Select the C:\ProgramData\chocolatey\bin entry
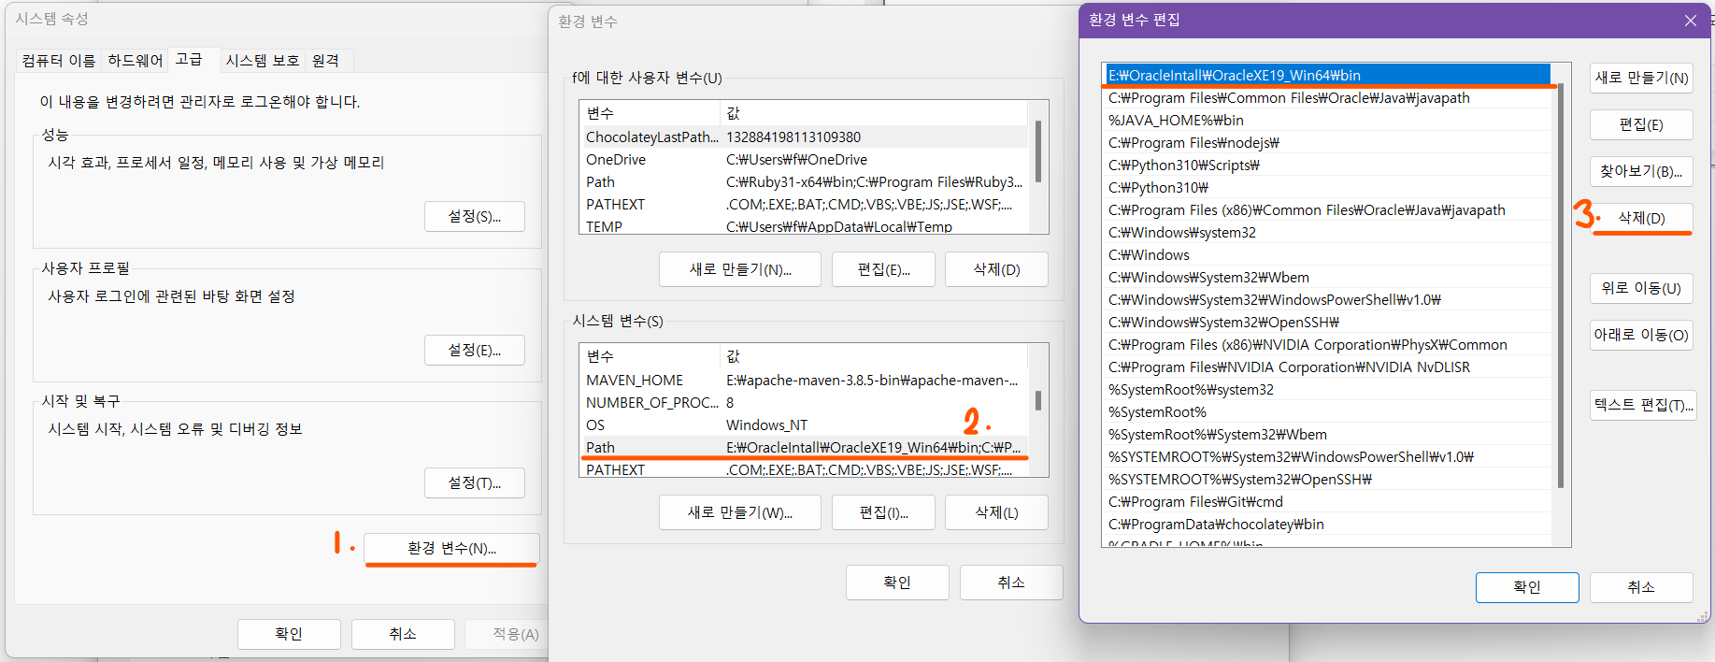 click(1327, 524)
